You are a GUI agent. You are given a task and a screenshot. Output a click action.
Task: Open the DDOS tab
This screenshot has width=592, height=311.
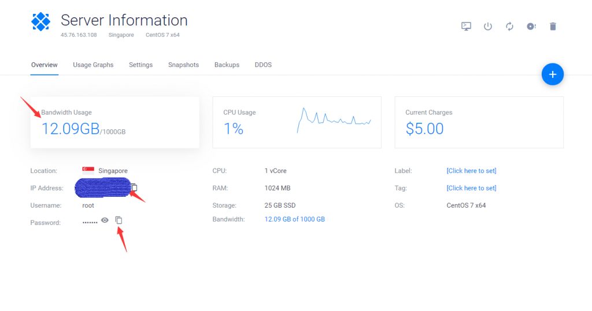pos(263,65)
